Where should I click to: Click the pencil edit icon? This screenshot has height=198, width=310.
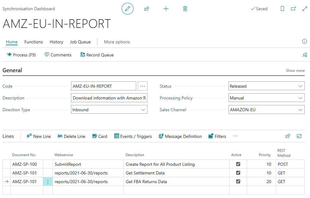128,9
